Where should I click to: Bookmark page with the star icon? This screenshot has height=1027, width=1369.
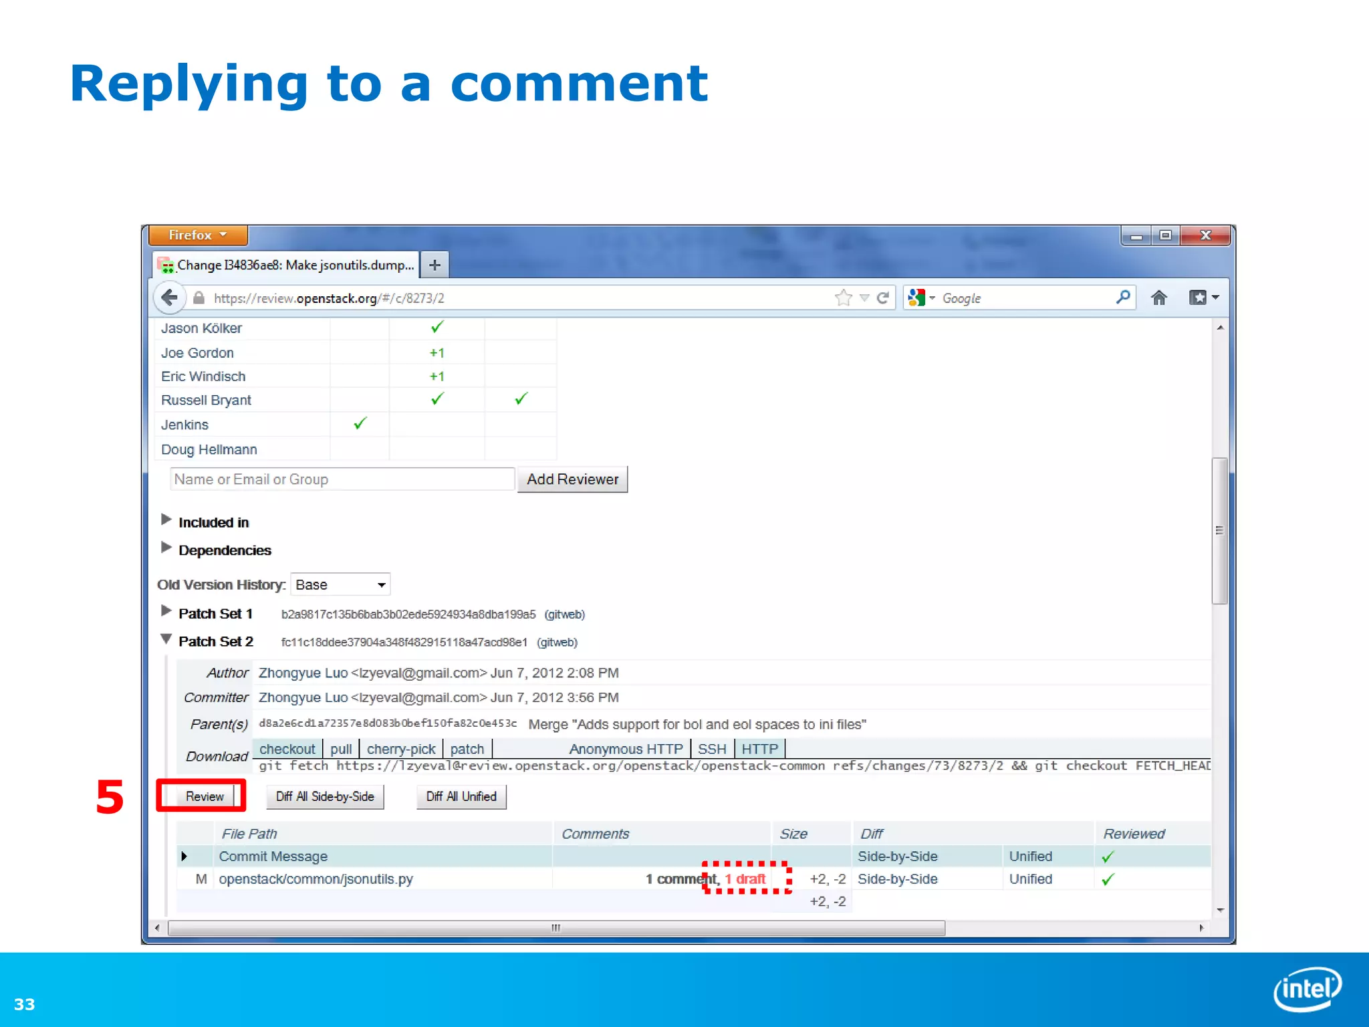coord(843,298)
